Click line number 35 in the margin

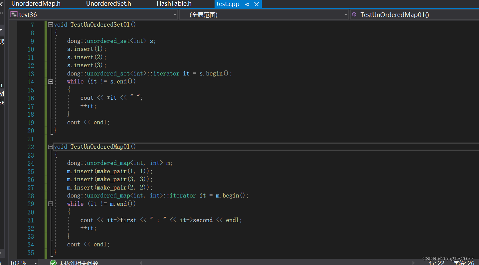31,253
